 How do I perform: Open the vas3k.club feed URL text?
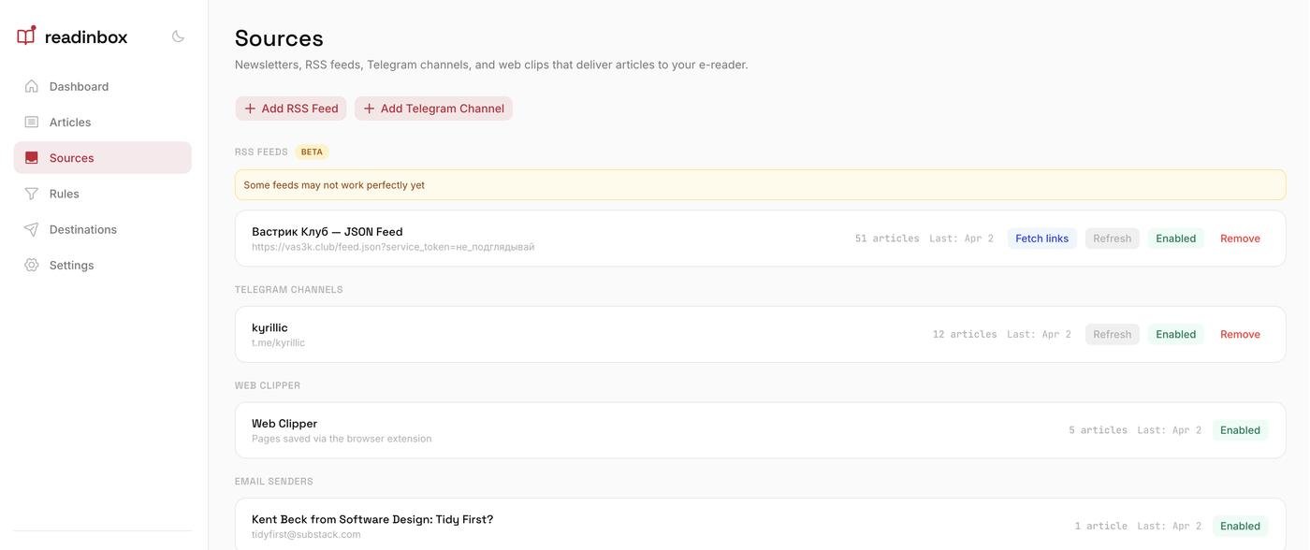tap(393, 247)
